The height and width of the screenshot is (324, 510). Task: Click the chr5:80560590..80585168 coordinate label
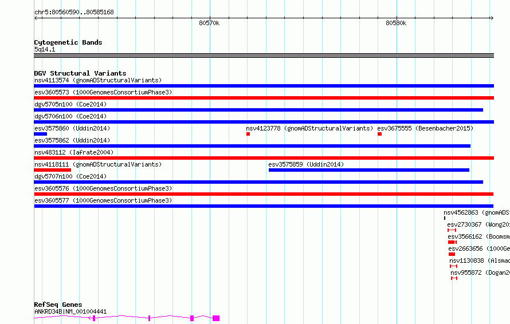pos(74,12)
